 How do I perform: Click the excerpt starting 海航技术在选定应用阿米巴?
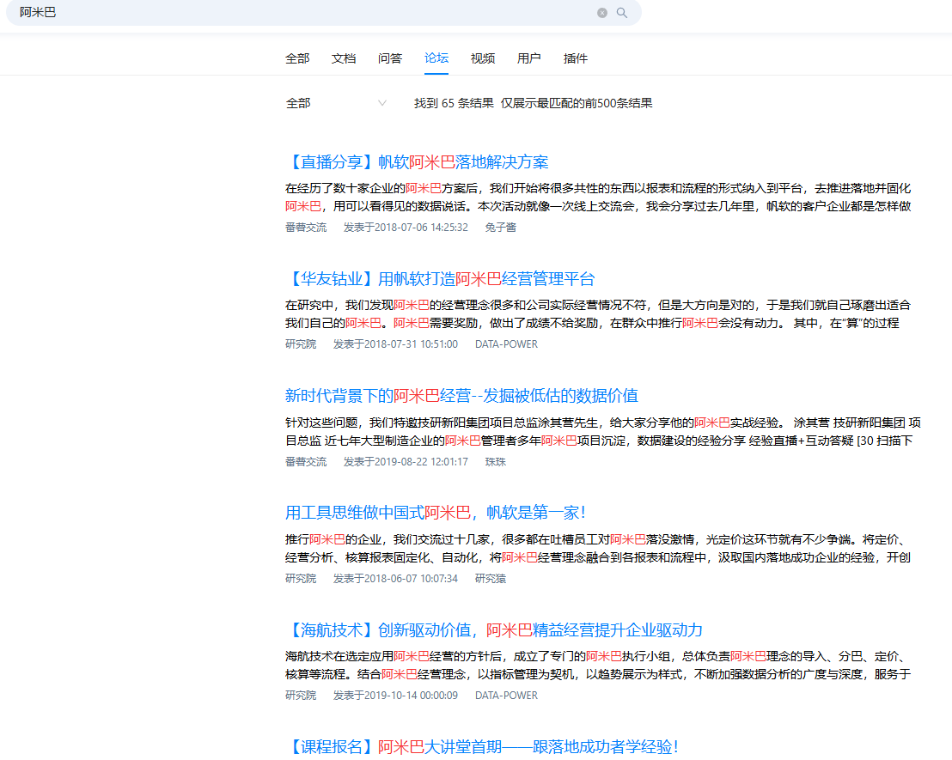coord(598,666)
